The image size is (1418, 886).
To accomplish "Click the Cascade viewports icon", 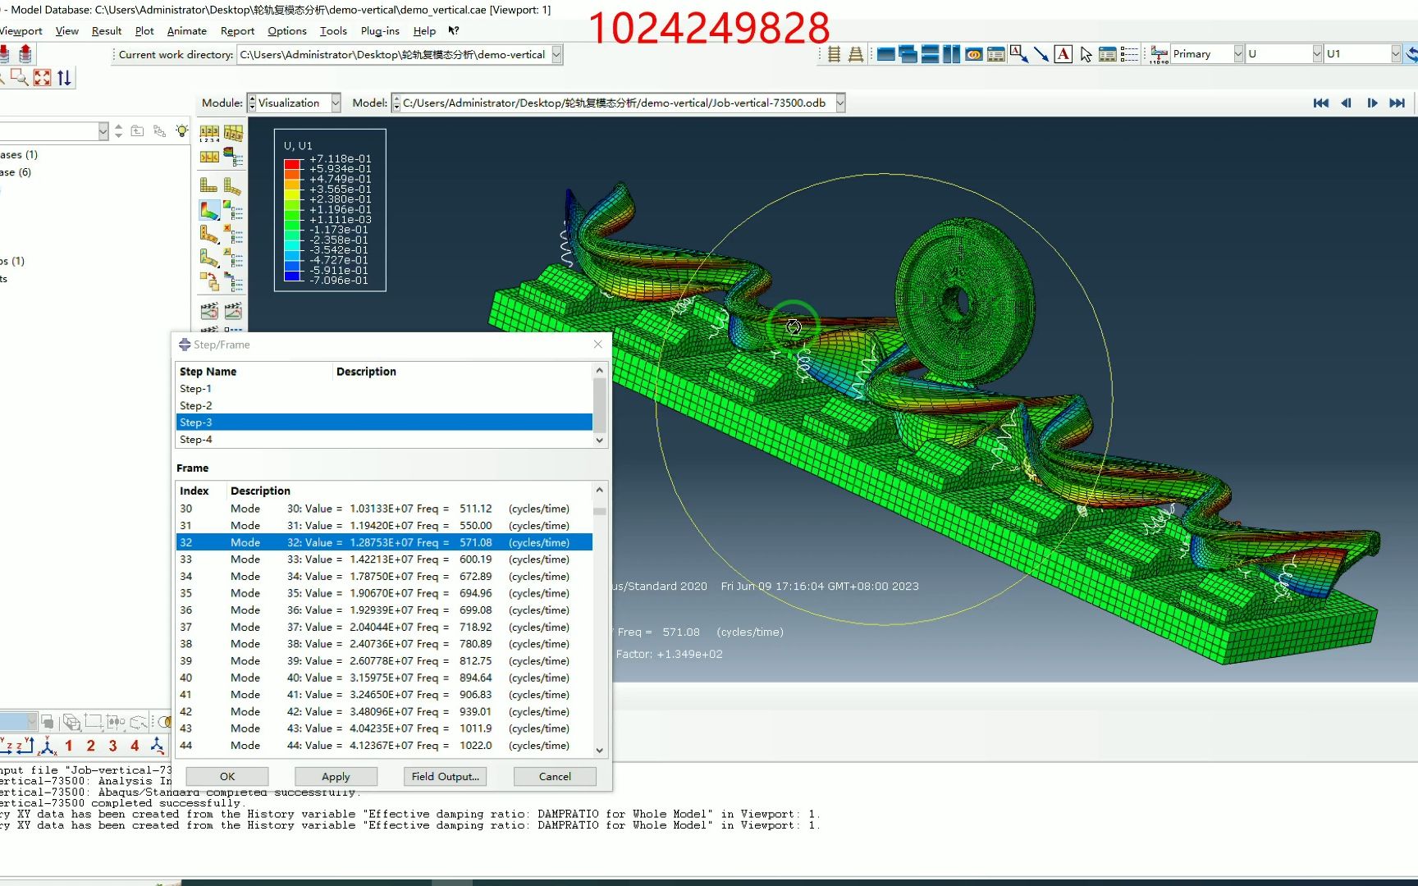I will pos(908,54).
